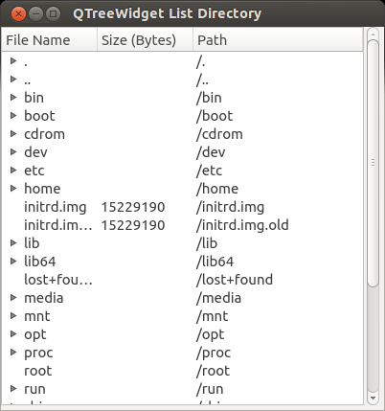
Task: Click the /home path cell
Action: coord(217,189)
